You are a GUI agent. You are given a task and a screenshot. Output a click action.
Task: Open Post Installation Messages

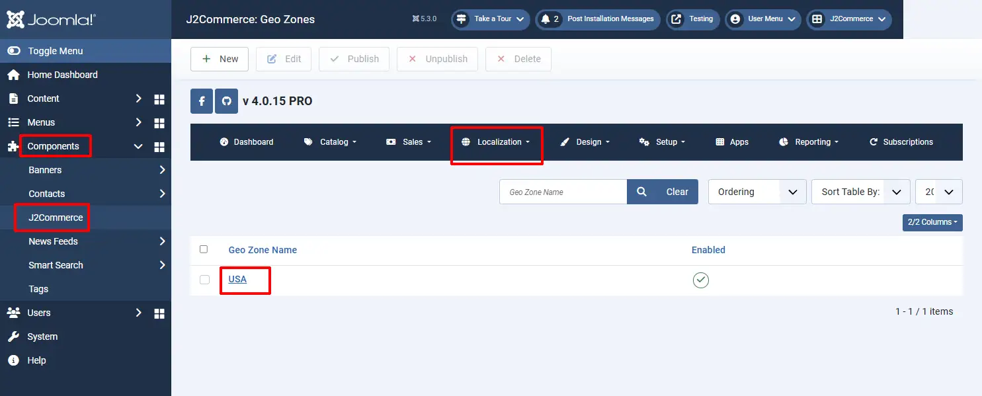(x=598, y=19)
